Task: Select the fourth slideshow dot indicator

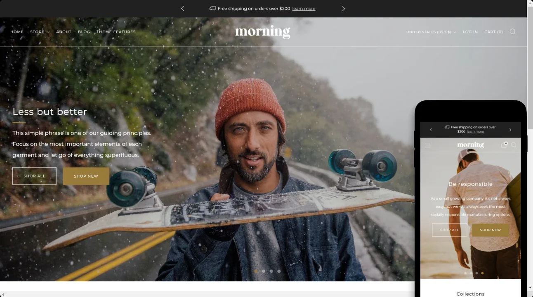Action: (x=279, y=271)
